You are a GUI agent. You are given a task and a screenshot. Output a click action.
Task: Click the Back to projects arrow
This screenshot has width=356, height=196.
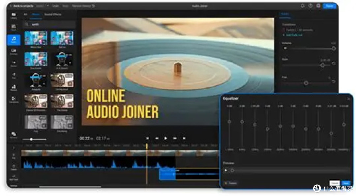click(11, 6)
